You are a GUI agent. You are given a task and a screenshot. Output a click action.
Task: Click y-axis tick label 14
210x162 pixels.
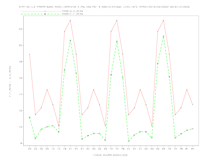click(20, 94)
